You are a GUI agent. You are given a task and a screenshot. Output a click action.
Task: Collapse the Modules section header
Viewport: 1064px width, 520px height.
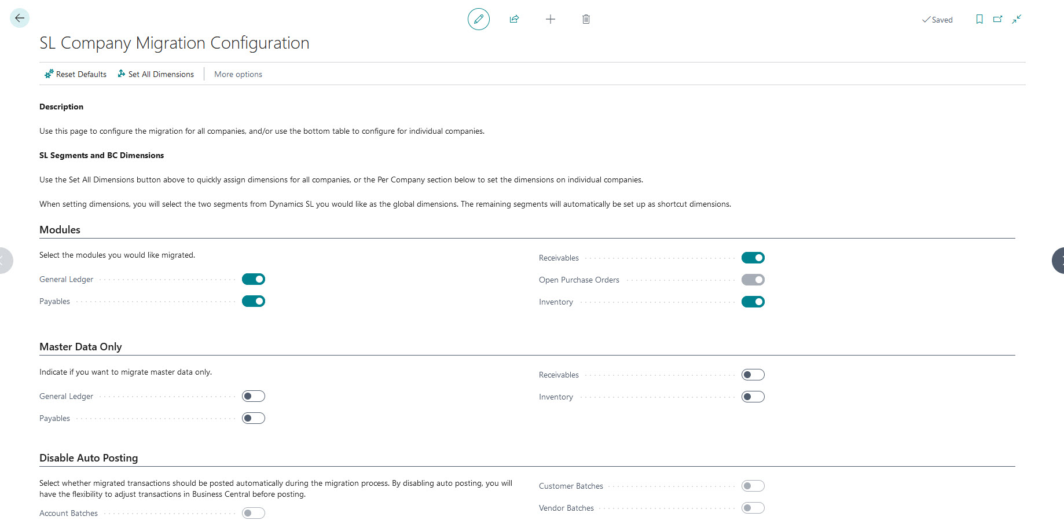click(60, 230)
